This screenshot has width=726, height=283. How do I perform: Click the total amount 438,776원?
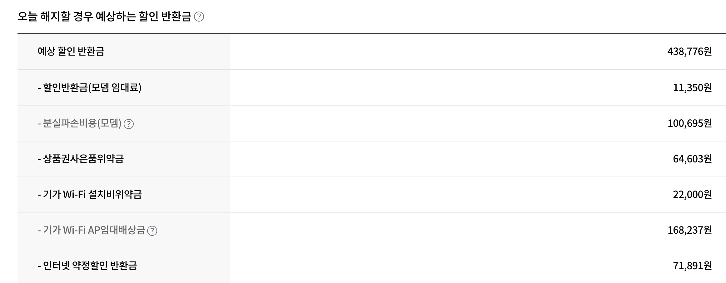pyautogui.click(x=689, y=51)
